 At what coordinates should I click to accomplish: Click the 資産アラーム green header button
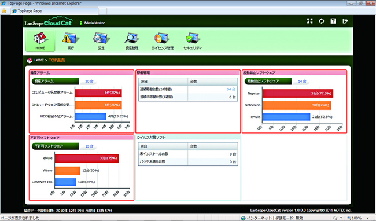[x=55, y=81]
